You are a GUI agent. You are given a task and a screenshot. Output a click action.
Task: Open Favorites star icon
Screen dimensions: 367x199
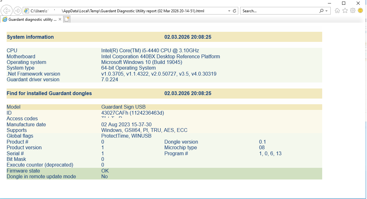click(x=345, y=11)
